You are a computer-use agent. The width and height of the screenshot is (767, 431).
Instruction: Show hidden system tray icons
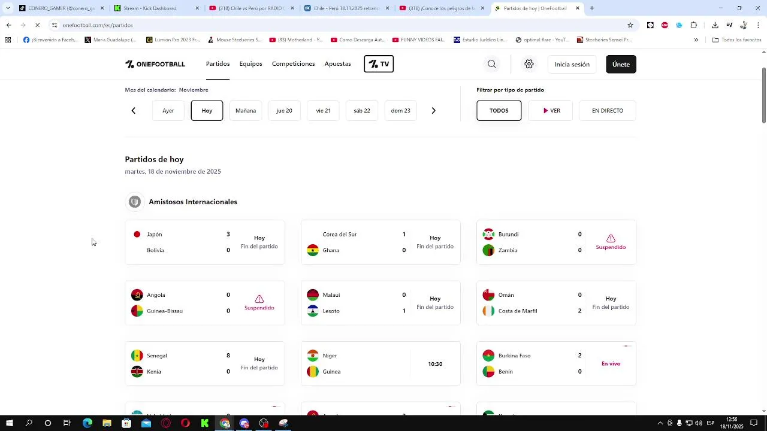pyautogui.click(x=660, y=423)
